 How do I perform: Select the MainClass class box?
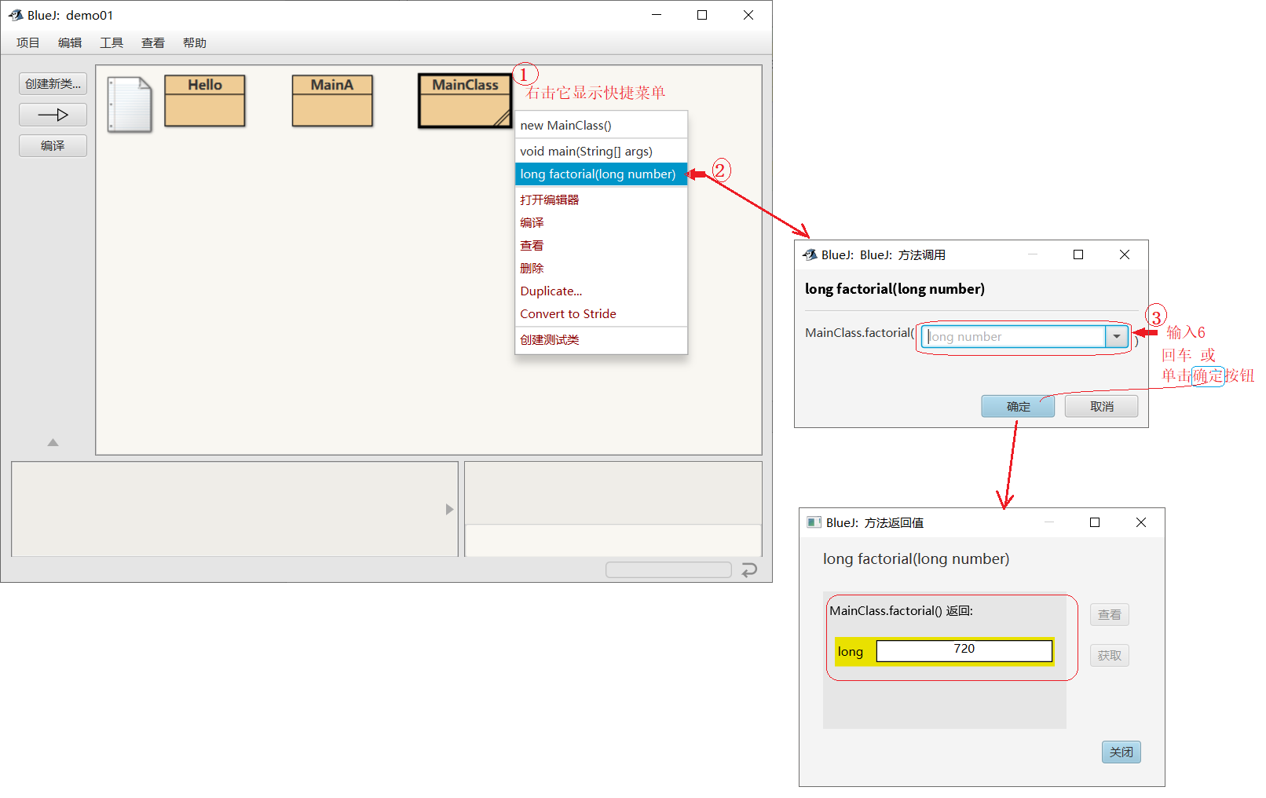[x=465, y=101]
